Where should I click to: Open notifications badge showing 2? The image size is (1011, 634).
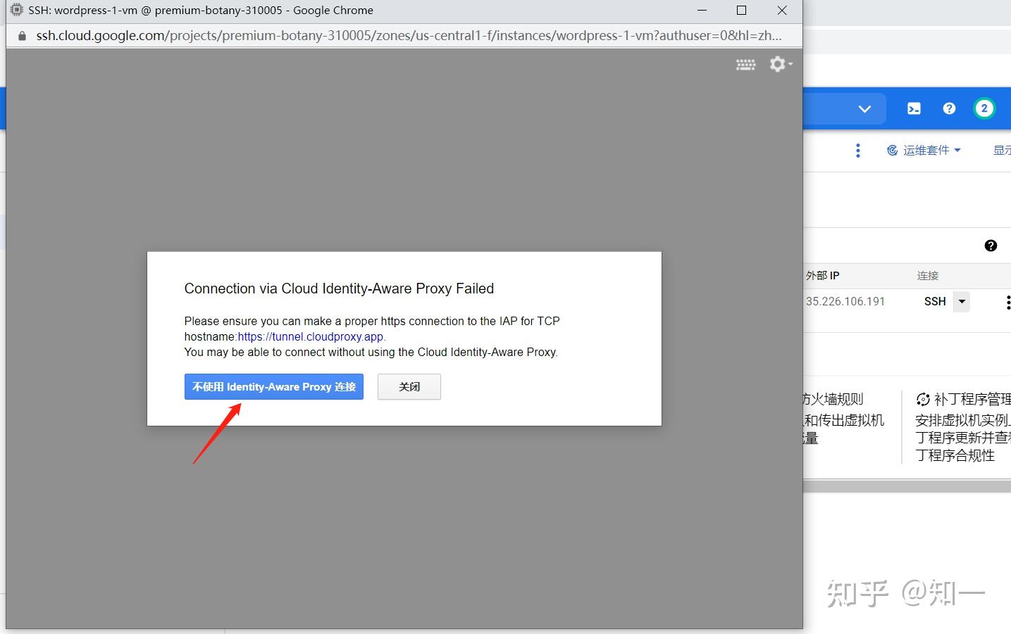[x=984, y=108]
